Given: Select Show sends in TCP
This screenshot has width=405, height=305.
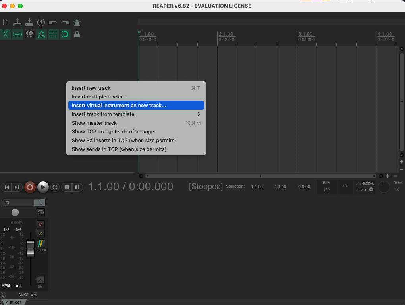Looking at the screenshot, I should click(136, 149).
